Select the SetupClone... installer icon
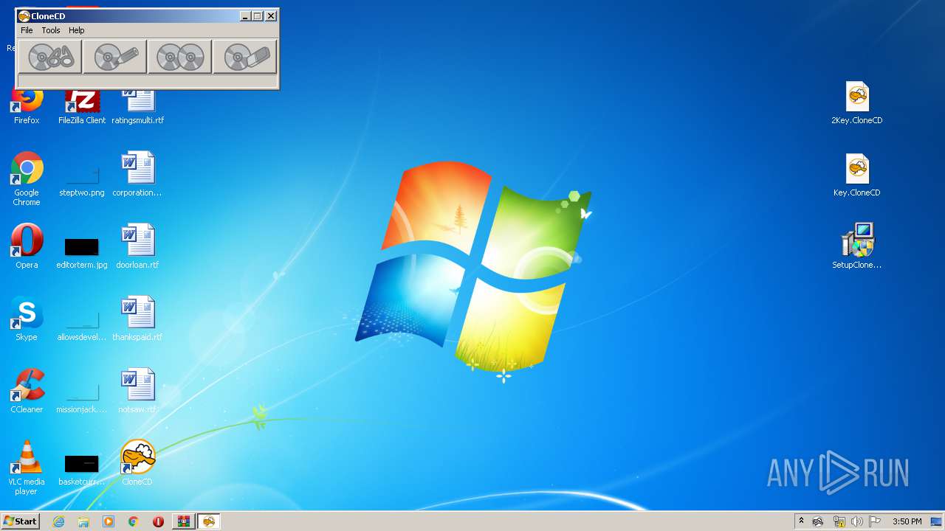 [x=857, y=246]
